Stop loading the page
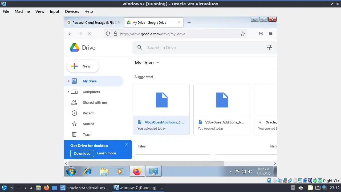The height and width of the screenshot is (192, 341). pos(90,34)
